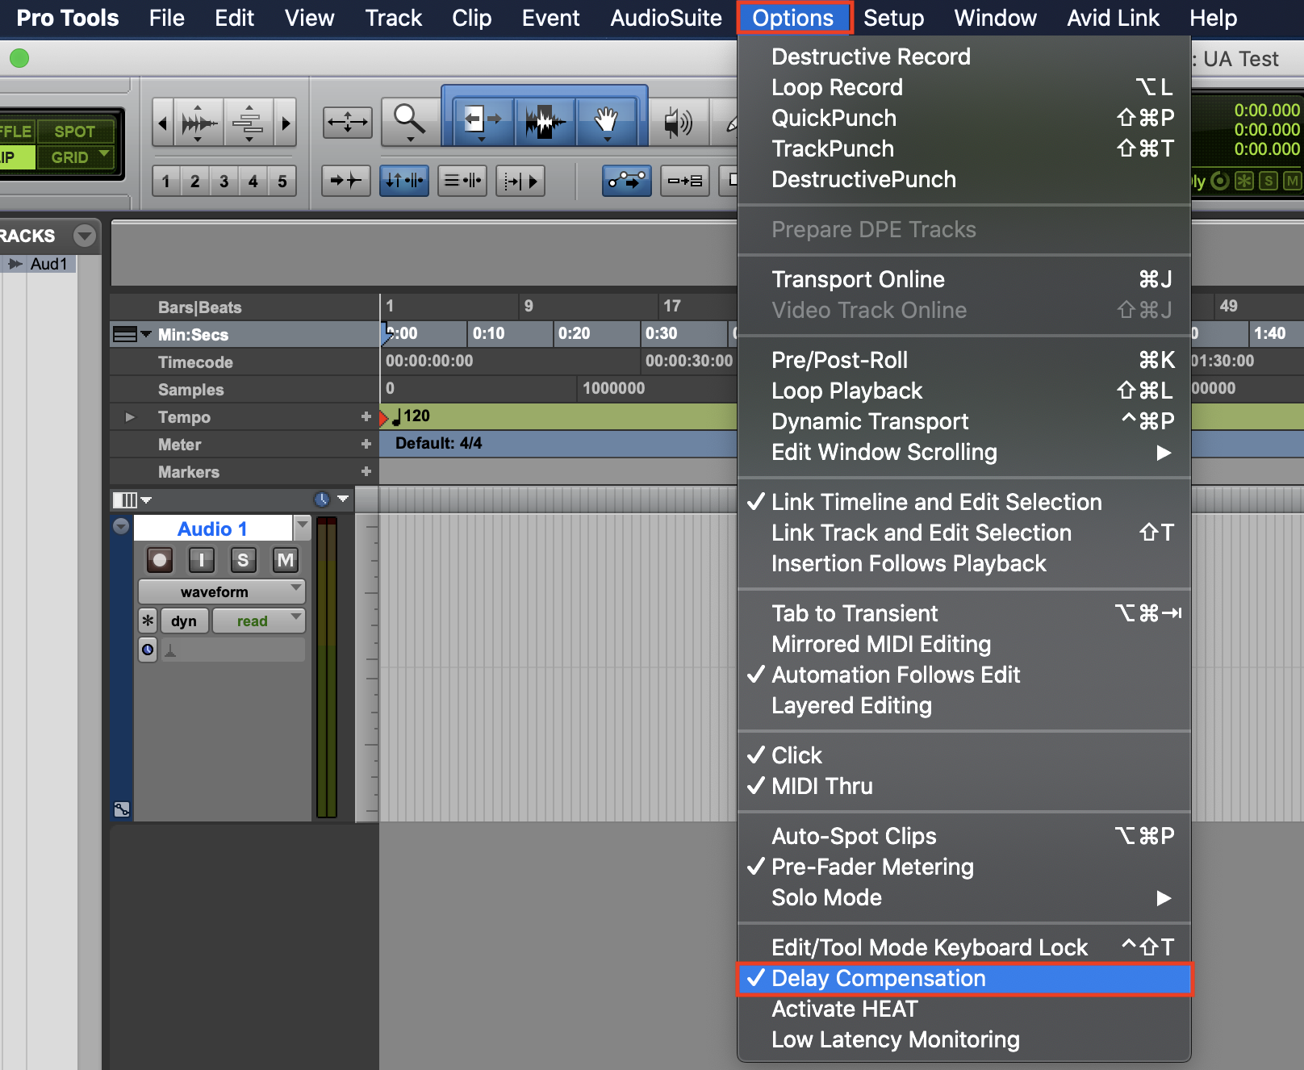Click the track height zoom icon
This screenshot has height=1070, width=1304.
249,123
